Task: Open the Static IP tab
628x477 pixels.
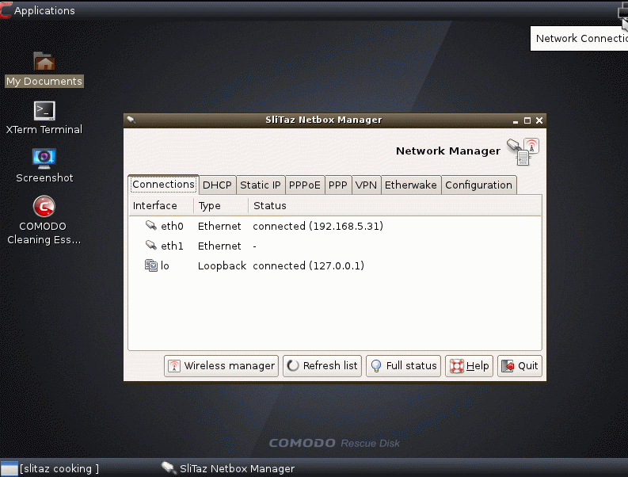Action: (x=261, y=185)
